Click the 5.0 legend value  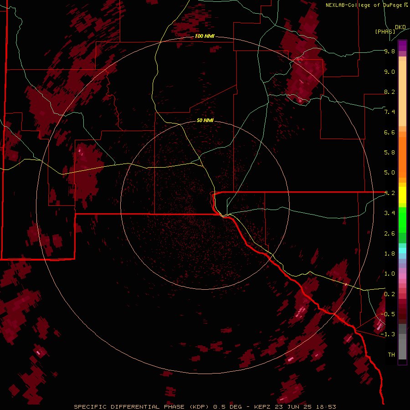pyautogui.click(x=389, y=173)
